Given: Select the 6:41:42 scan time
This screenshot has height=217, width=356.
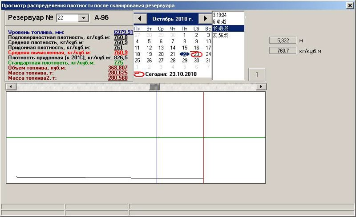Looking at the screenshot, I should (219, 22).
